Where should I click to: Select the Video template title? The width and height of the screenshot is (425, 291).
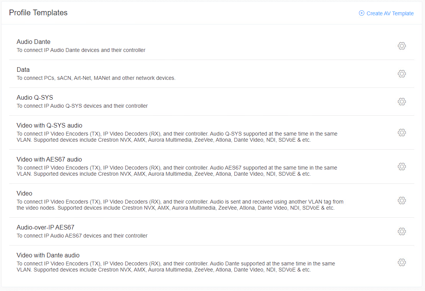coord(25,193)
